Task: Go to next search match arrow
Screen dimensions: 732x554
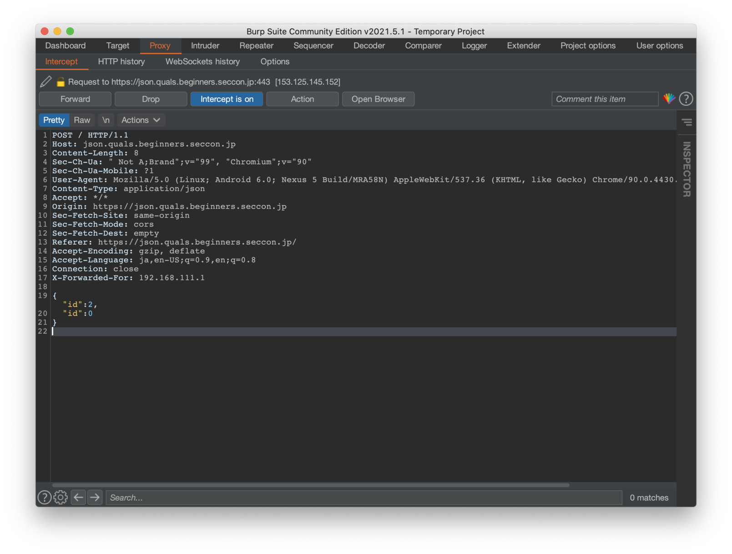Action: [x=95, y=498]
